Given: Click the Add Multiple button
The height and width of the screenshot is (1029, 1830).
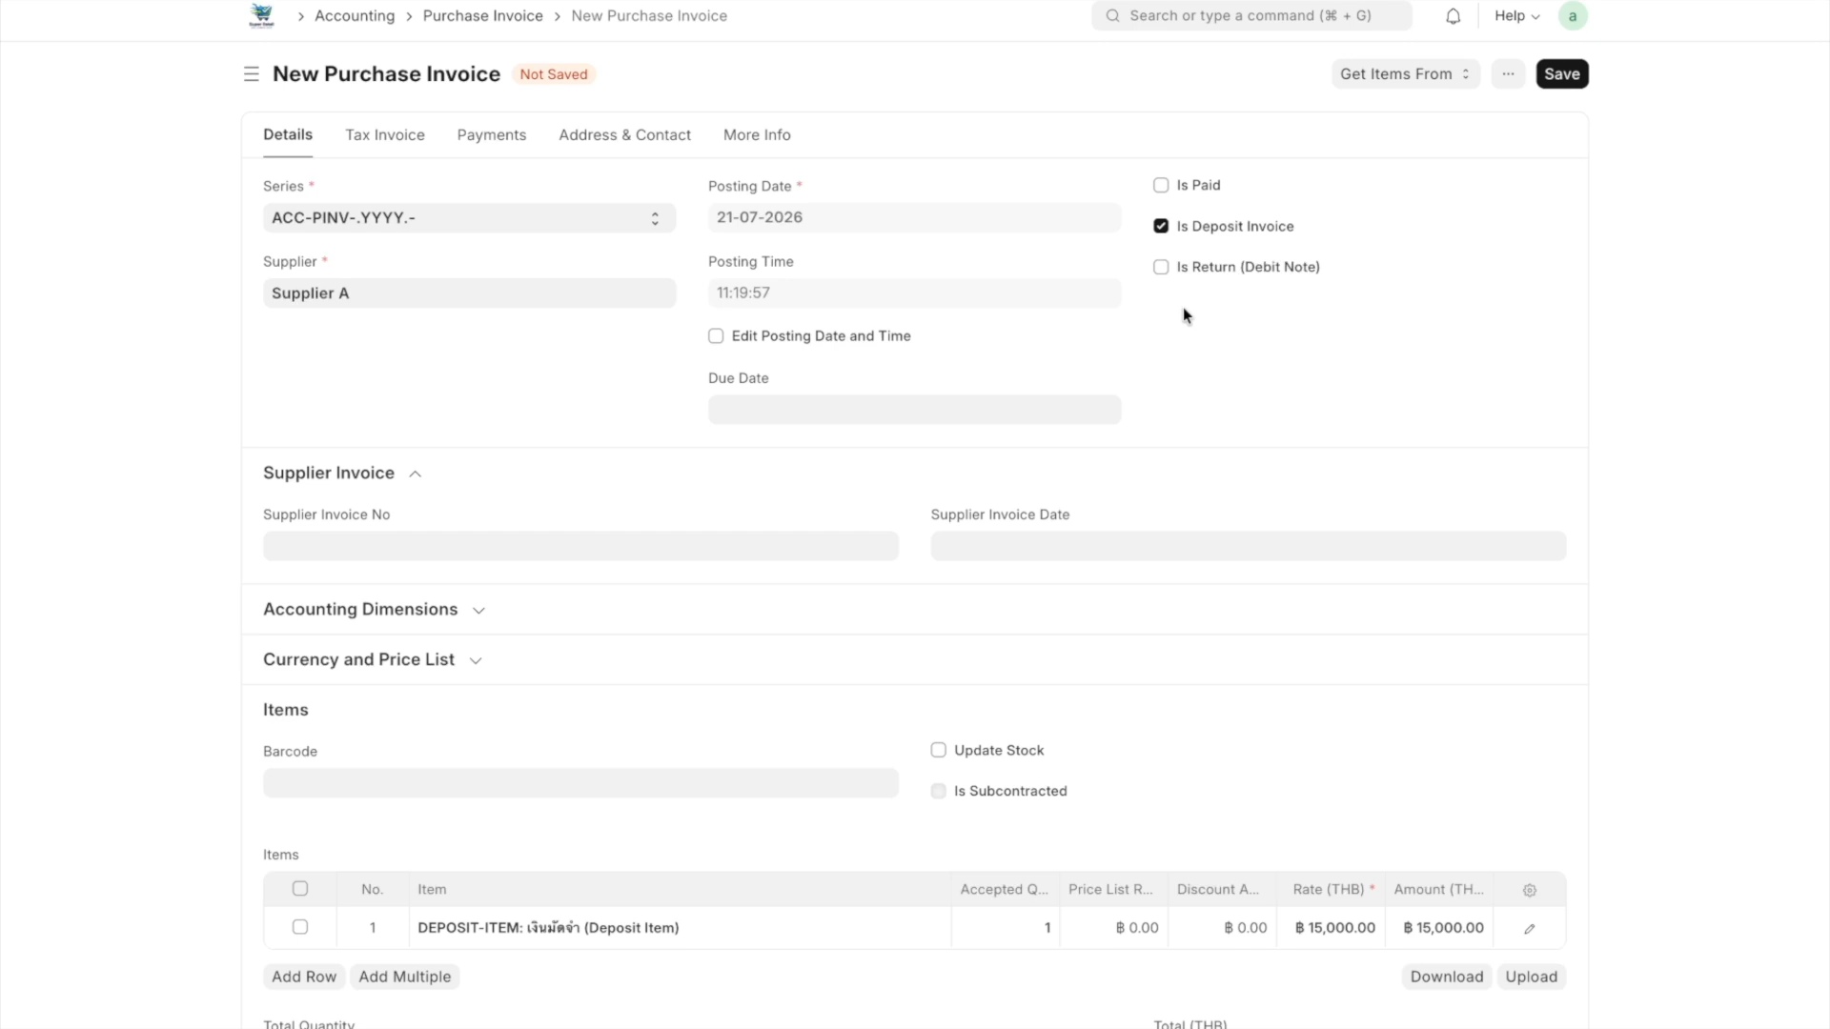Looking at the screenshot, I should 405,978.
